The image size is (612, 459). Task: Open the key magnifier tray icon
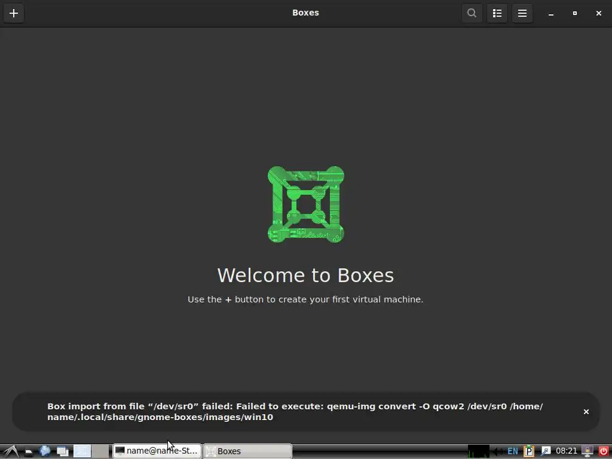tap(545, 452)
